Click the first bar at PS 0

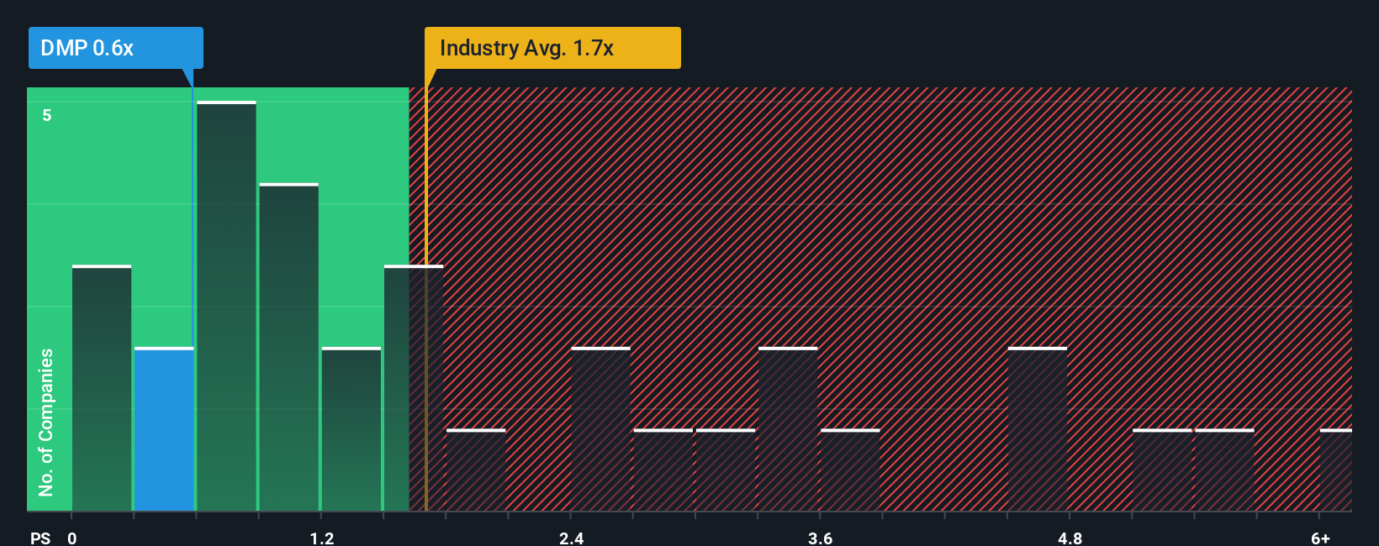pos(102,388)
